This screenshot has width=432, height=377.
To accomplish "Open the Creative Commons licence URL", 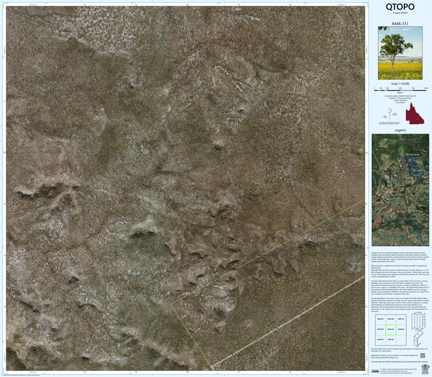I will click(398, 373).
